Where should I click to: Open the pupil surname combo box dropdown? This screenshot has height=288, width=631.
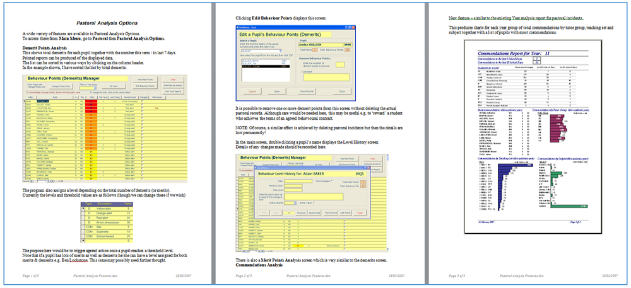(281, 51)
